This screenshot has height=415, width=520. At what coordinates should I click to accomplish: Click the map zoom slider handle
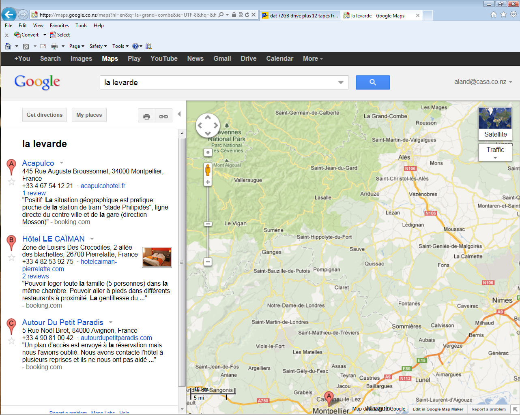208,224
